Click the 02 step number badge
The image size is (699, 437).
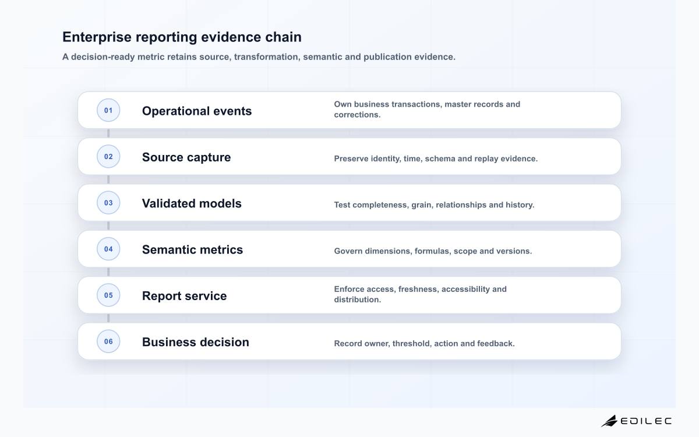[x=108, y=156]
